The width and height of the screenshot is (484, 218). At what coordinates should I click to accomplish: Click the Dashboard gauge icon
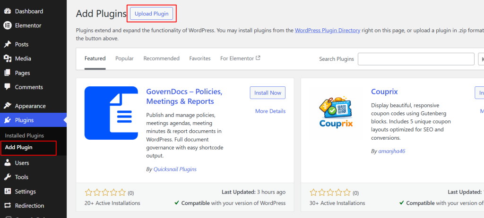pyautogui.click(x=8, y=11)
